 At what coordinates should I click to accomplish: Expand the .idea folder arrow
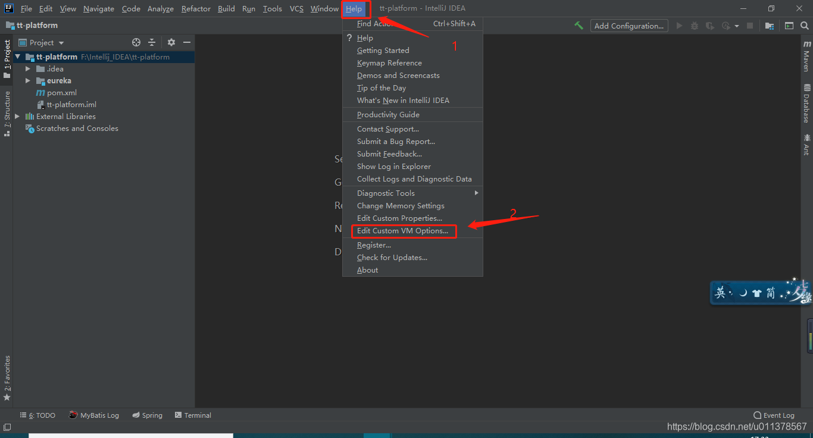pyautogui.click(x=28, y=69)
